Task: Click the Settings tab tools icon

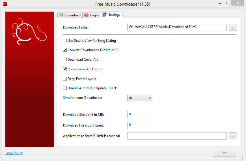Action: [x=104, y=15]
